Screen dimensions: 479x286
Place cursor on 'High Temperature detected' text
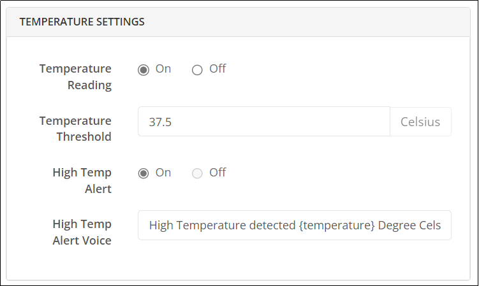tap(223, 225)
